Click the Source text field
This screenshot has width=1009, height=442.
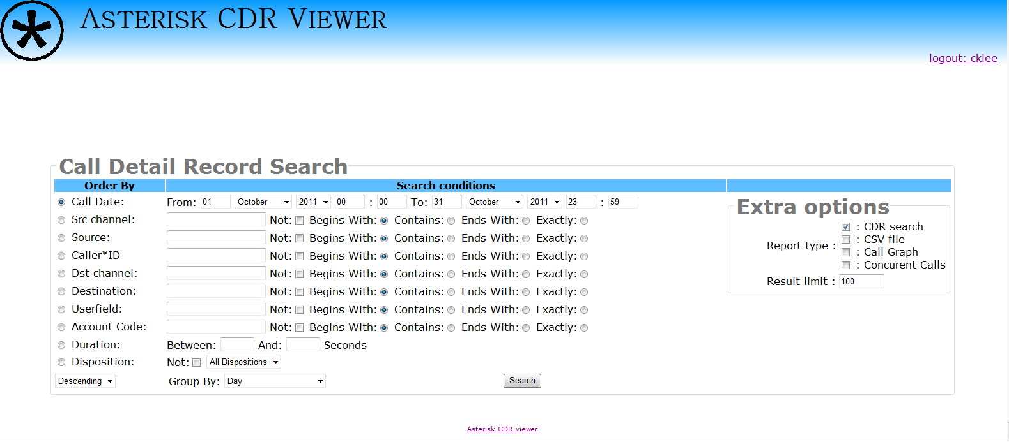(216, 237)
